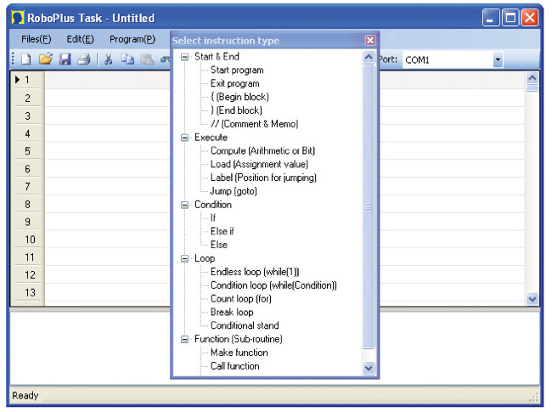The height and width of the screenshot is (412, 552).
Task: Select Call function instruction
Action: pos(235,366)
